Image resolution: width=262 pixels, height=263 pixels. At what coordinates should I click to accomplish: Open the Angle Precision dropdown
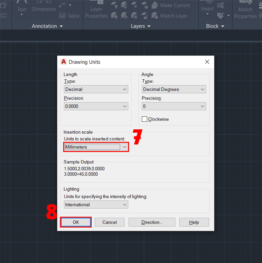click(x=174, y=106)
